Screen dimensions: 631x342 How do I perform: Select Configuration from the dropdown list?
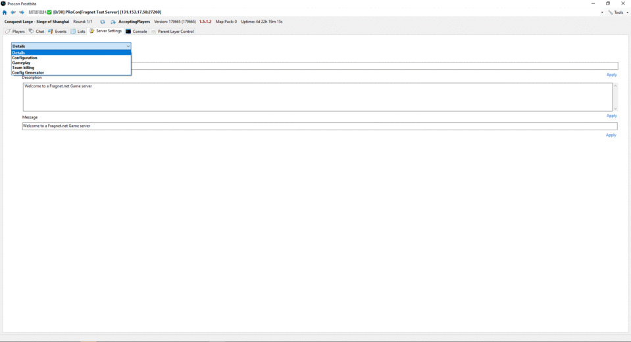tap(71, 57)
